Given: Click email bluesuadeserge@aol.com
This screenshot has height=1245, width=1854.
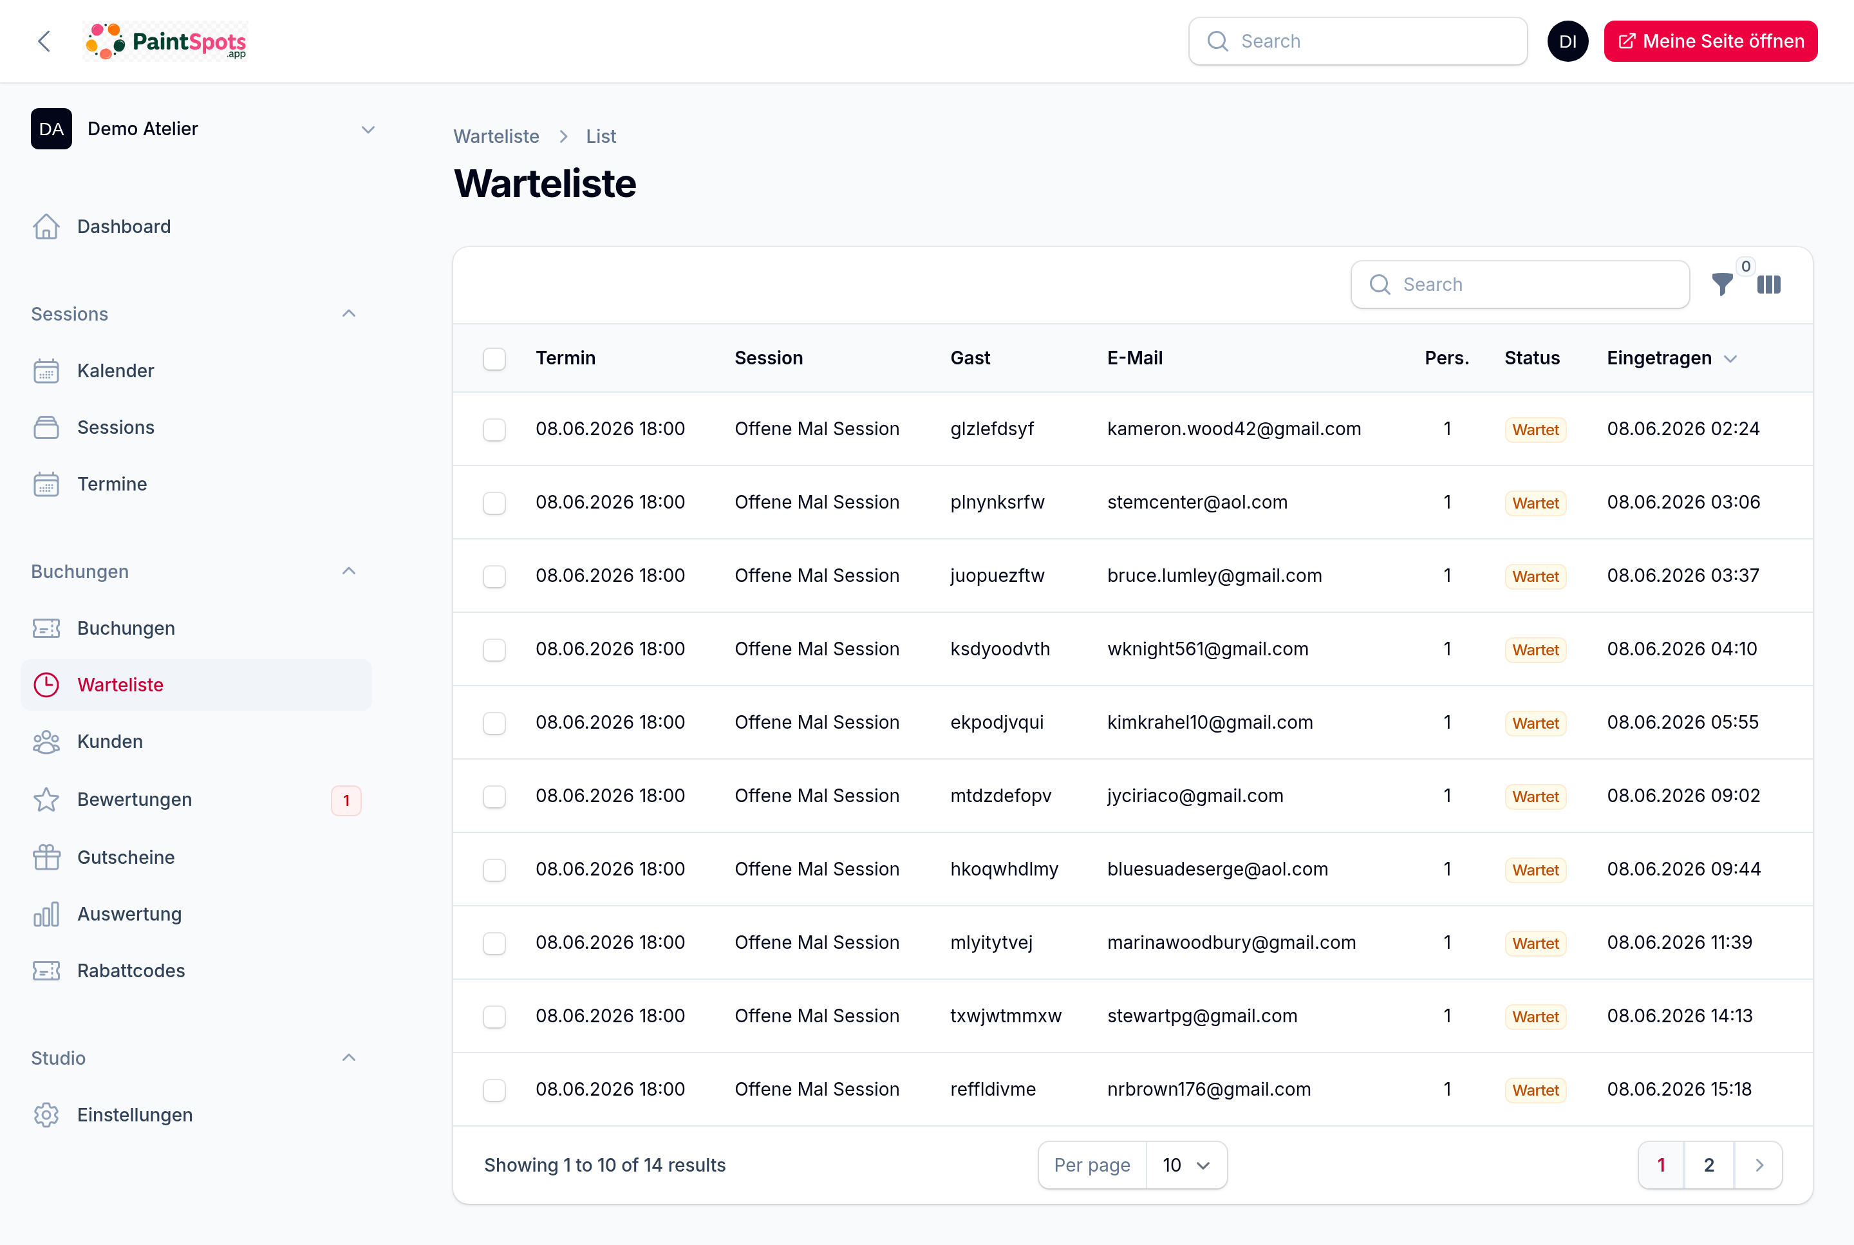Looking at the screenshot, I should tap(1218, 868).
